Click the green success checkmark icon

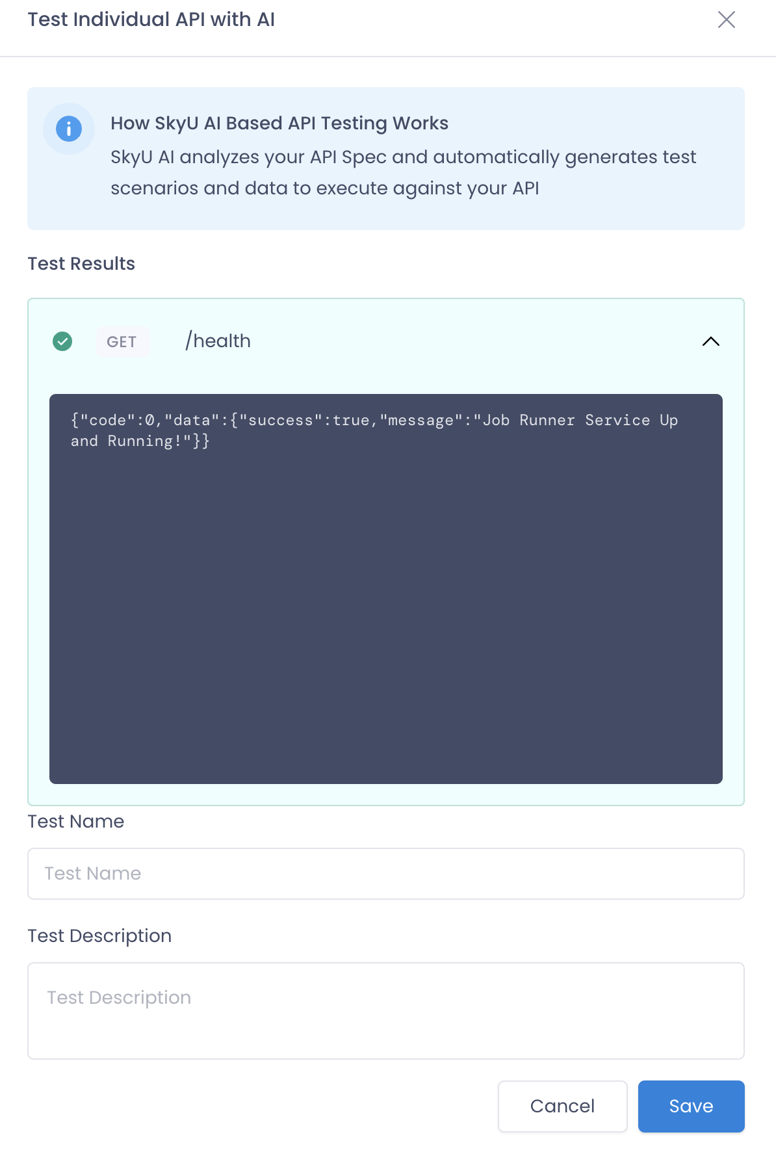point(62,341)
